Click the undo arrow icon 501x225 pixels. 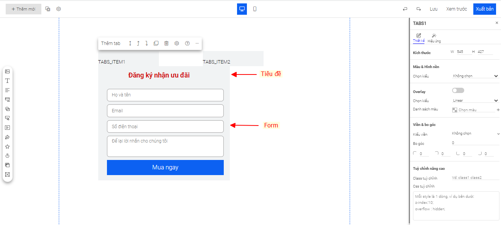tap(405, 9)
